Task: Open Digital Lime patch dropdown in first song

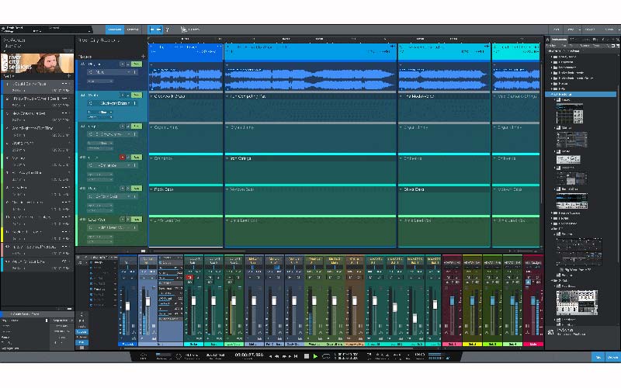Action: tap(151, 127)
